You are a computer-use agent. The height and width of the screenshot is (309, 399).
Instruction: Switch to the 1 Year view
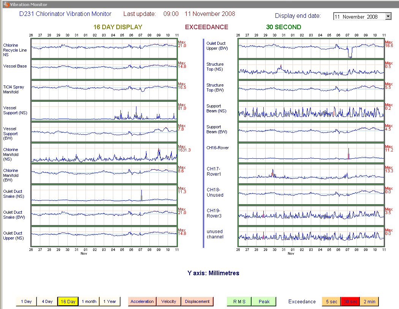109,301
